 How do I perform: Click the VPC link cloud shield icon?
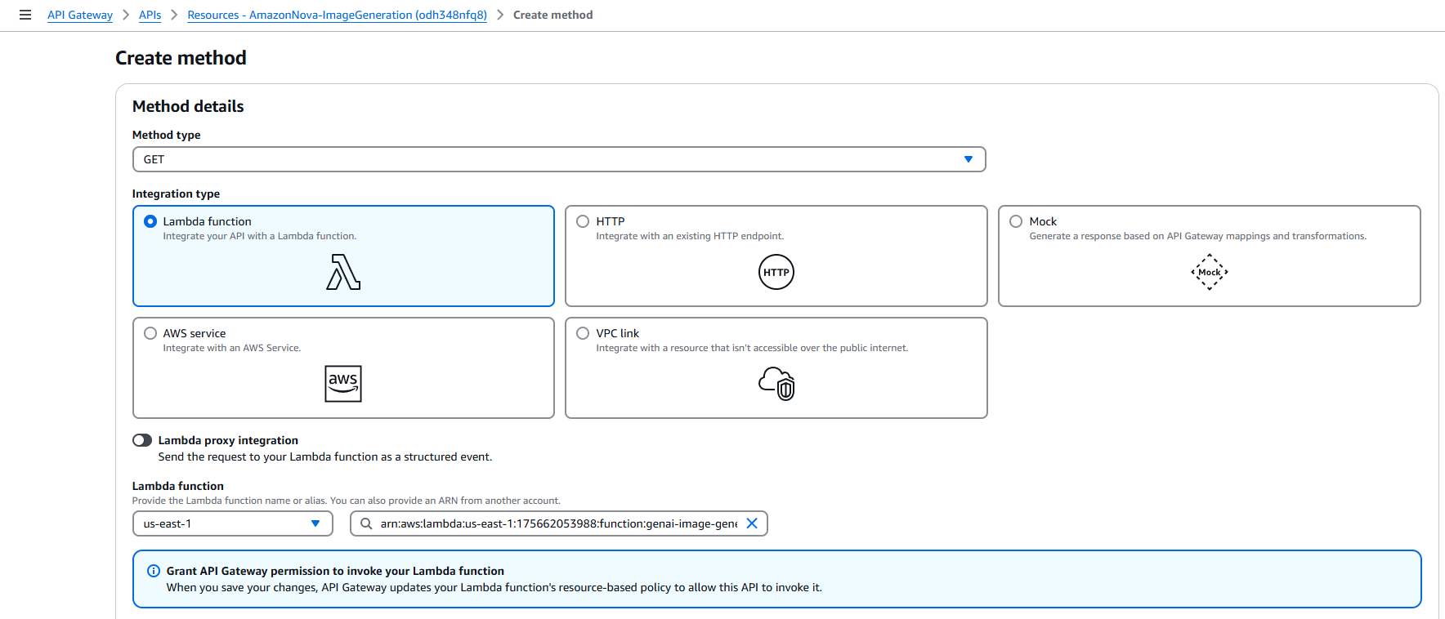pyautogui.click(x=776, y=383)
